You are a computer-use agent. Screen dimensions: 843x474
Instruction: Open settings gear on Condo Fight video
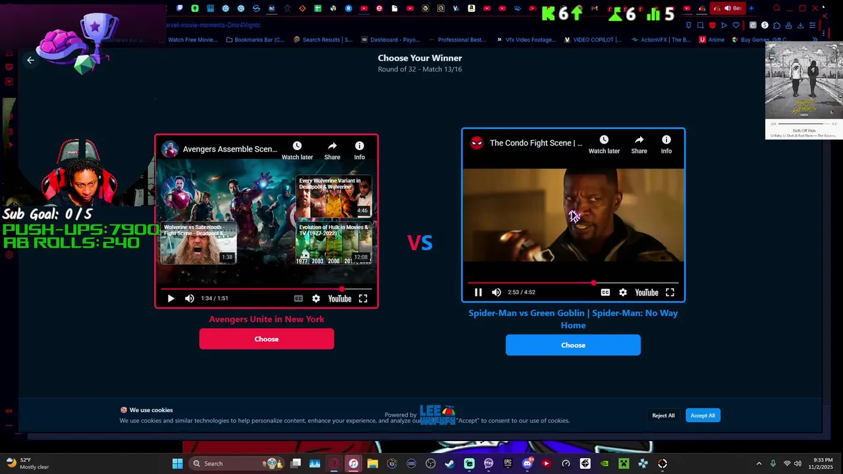pos(623,292)
